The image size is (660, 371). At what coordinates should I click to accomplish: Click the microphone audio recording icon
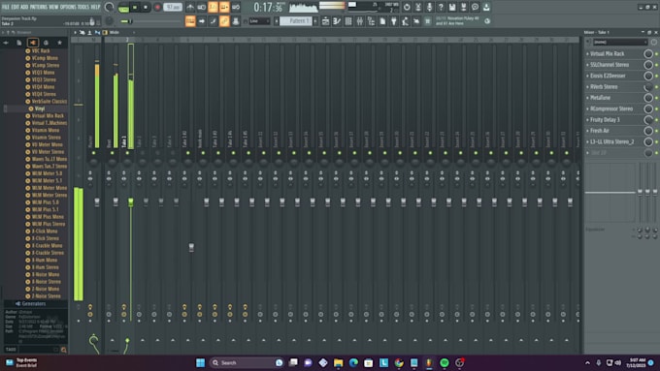coord(429,7)
